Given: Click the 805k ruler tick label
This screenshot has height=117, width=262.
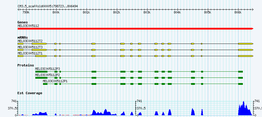Looking at the screenshot, I should click(208, 13).
